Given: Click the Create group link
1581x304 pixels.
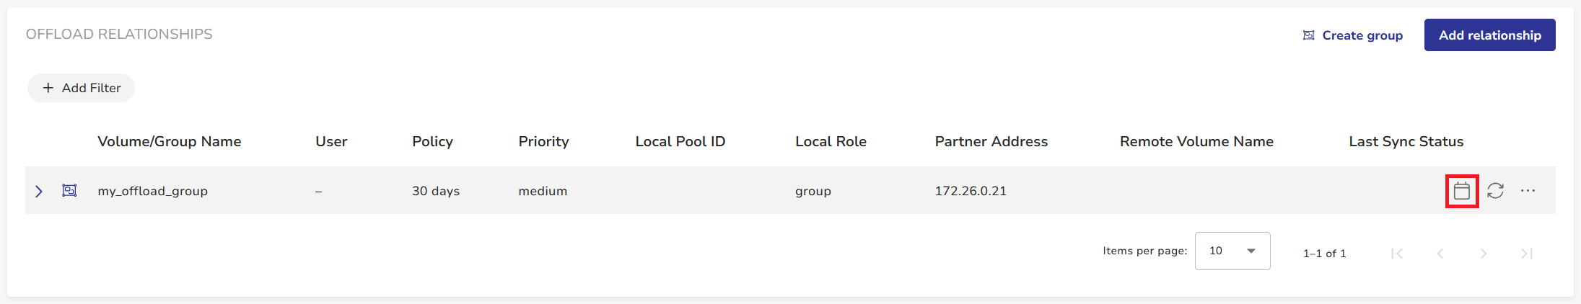Looking at the screenshot, I should click(1353, 35).
